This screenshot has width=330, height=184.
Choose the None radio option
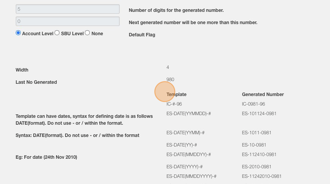[x=87, y=33]
